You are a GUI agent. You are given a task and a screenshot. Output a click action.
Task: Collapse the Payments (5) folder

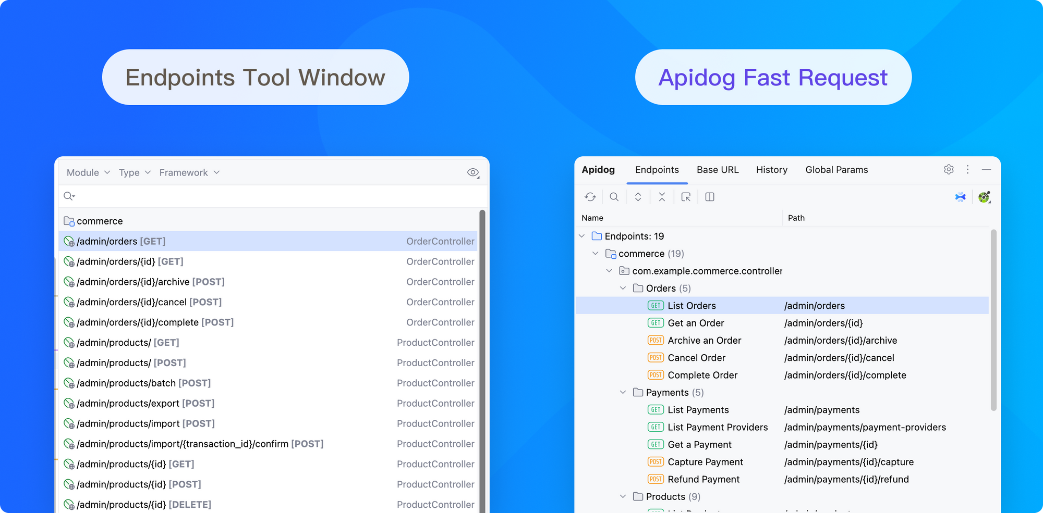[x=623, y=392]
